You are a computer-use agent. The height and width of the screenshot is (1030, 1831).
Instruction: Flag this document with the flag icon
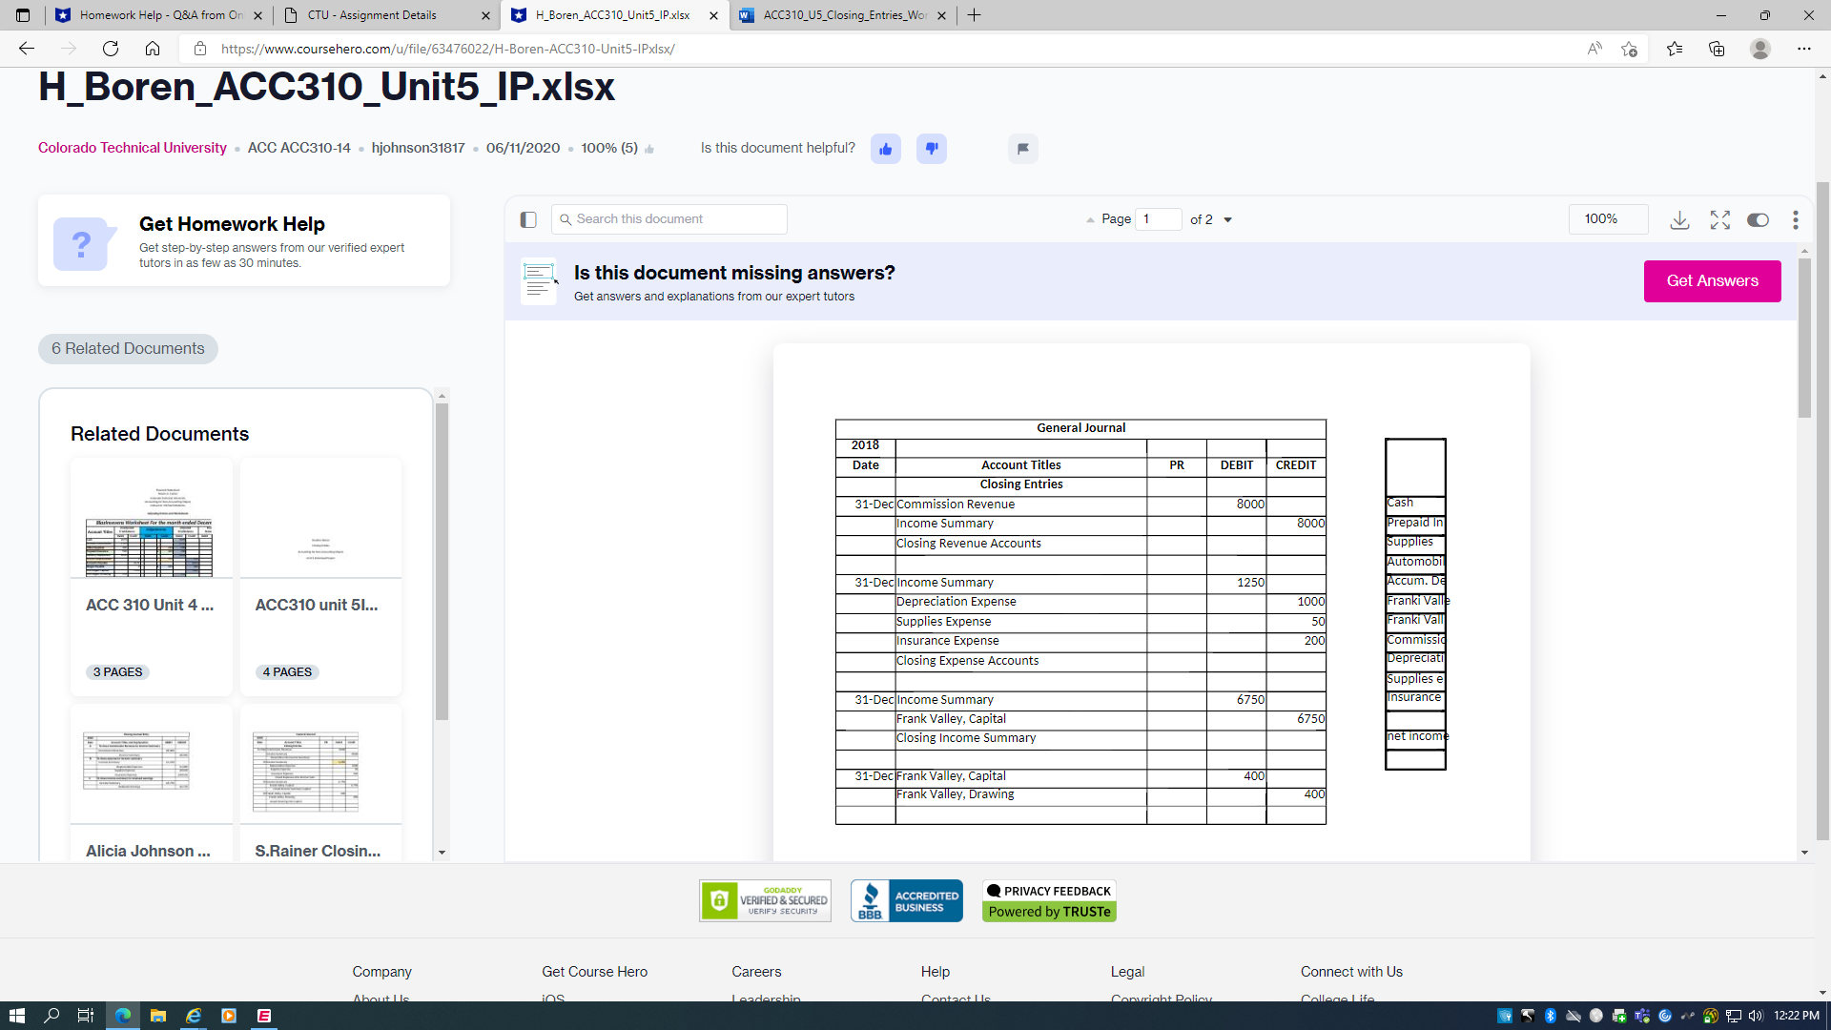(1022, 149)
